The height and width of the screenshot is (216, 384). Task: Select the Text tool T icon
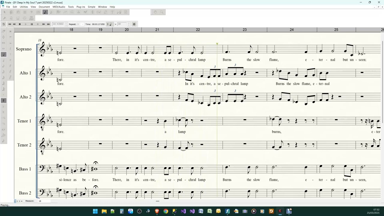[112, 12]
